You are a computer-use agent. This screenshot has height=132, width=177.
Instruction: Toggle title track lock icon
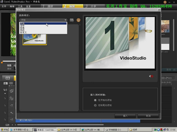[x=5, y=105]
